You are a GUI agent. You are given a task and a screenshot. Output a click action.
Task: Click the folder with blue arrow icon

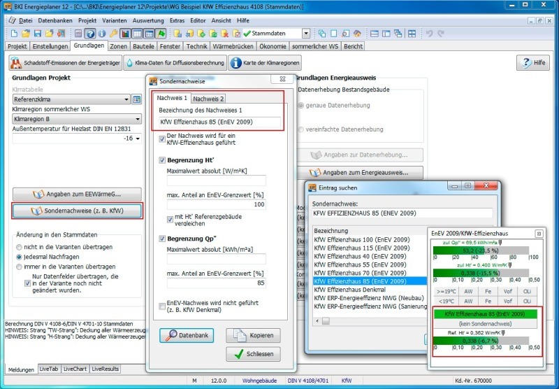49,34
